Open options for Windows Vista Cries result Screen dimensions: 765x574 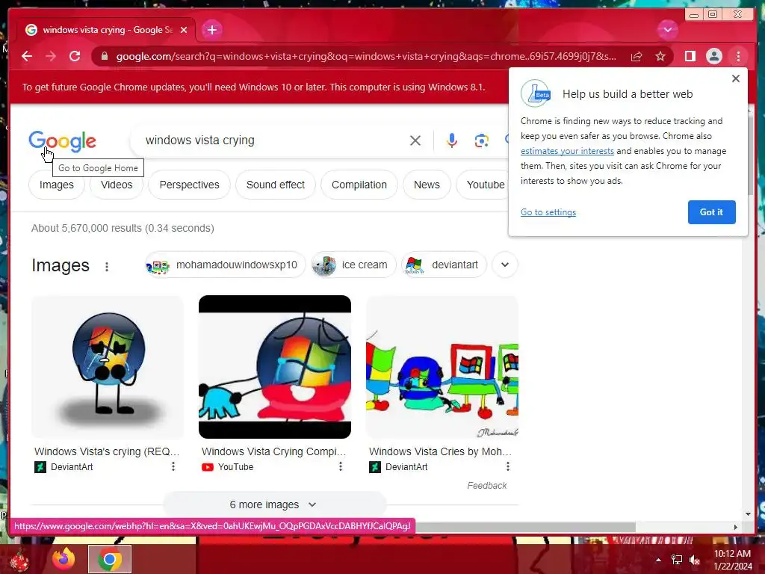pyautogui.click(x=508, y=466)
